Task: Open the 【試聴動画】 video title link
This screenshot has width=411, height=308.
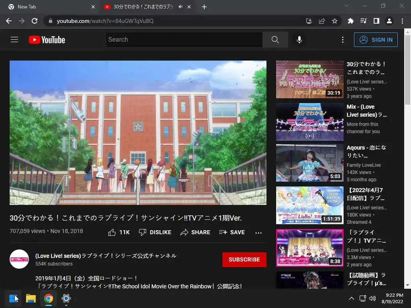Action: tap(366, 279)
